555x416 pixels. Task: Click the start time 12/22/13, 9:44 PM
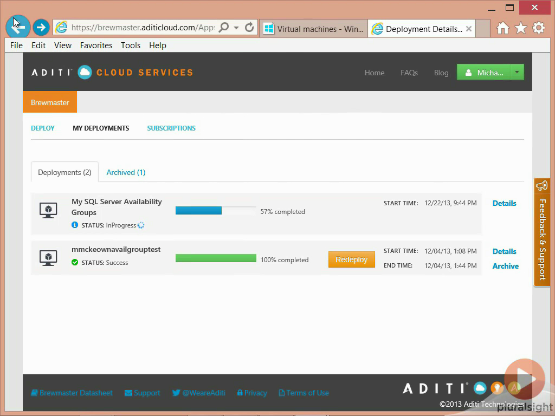click(x=450, y=203)
